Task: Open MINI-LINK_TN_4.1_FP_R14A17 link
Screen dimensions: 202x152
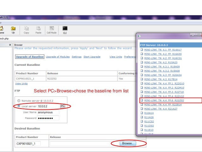Action: [163, 50]
